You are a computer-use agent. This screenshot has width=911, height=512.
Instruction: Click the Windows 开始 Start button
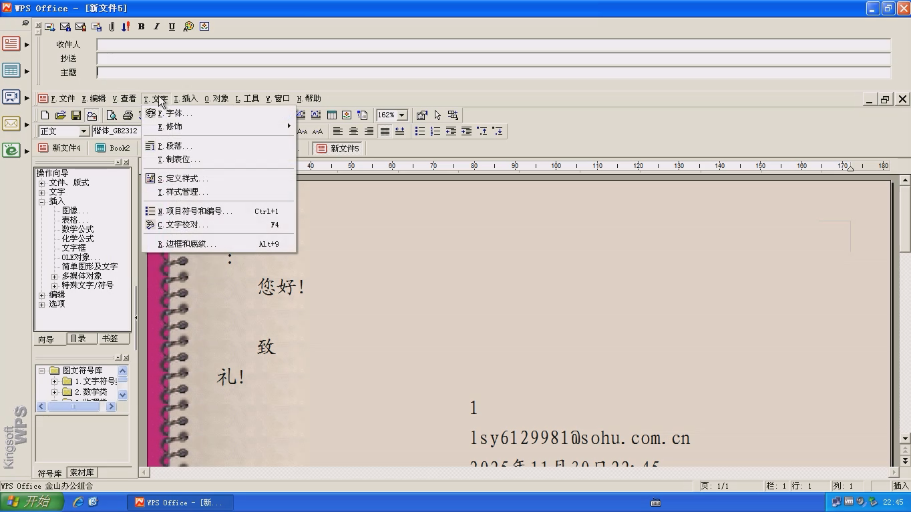pyautogui.click(x=32, y=502)
